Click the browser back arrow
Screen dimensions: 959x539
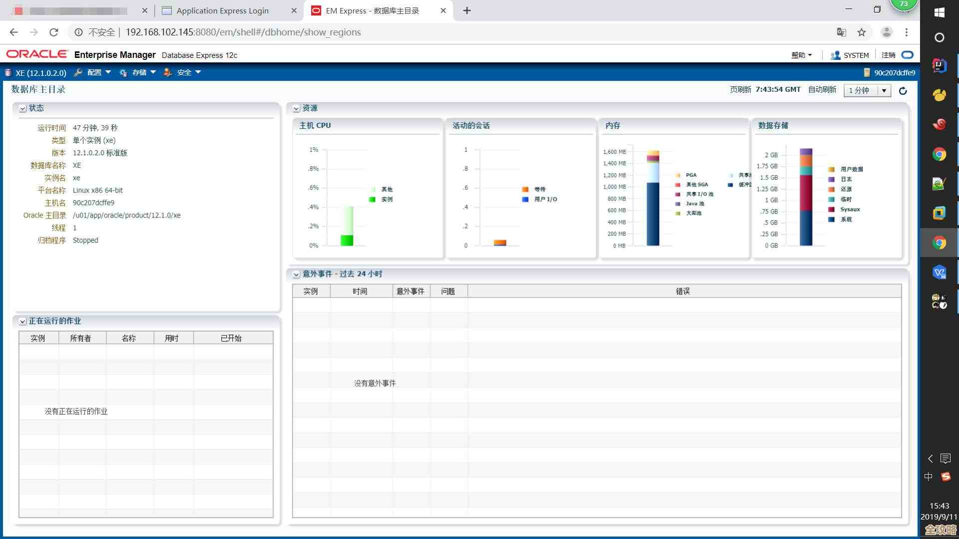coord(13,32)
